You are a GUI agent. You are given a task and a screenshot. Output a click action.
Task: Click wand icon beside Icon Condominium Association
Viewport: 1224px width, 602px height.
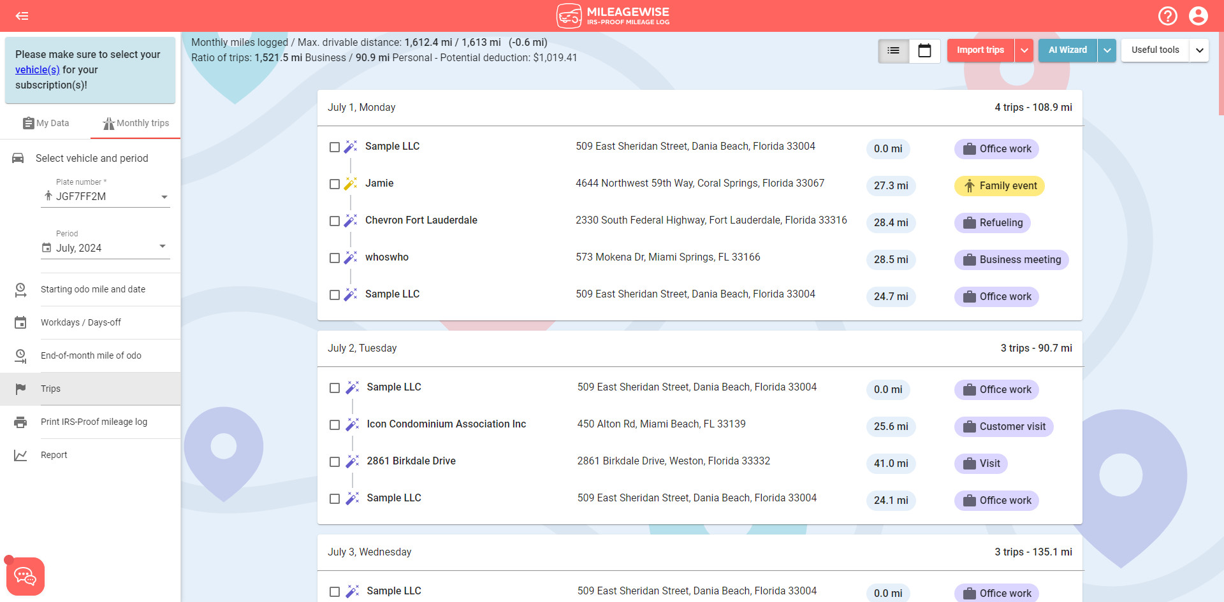click(353, 425)
